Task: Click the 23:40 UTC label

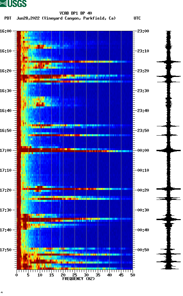Action: click(143, 111)
